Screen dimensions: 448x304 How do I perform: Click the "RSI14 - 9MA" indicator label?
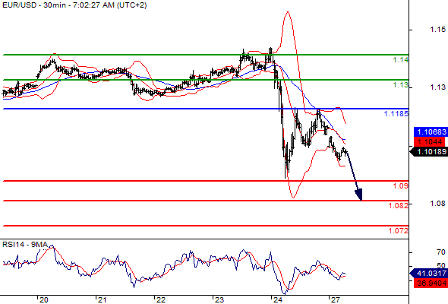coord(25,245)
